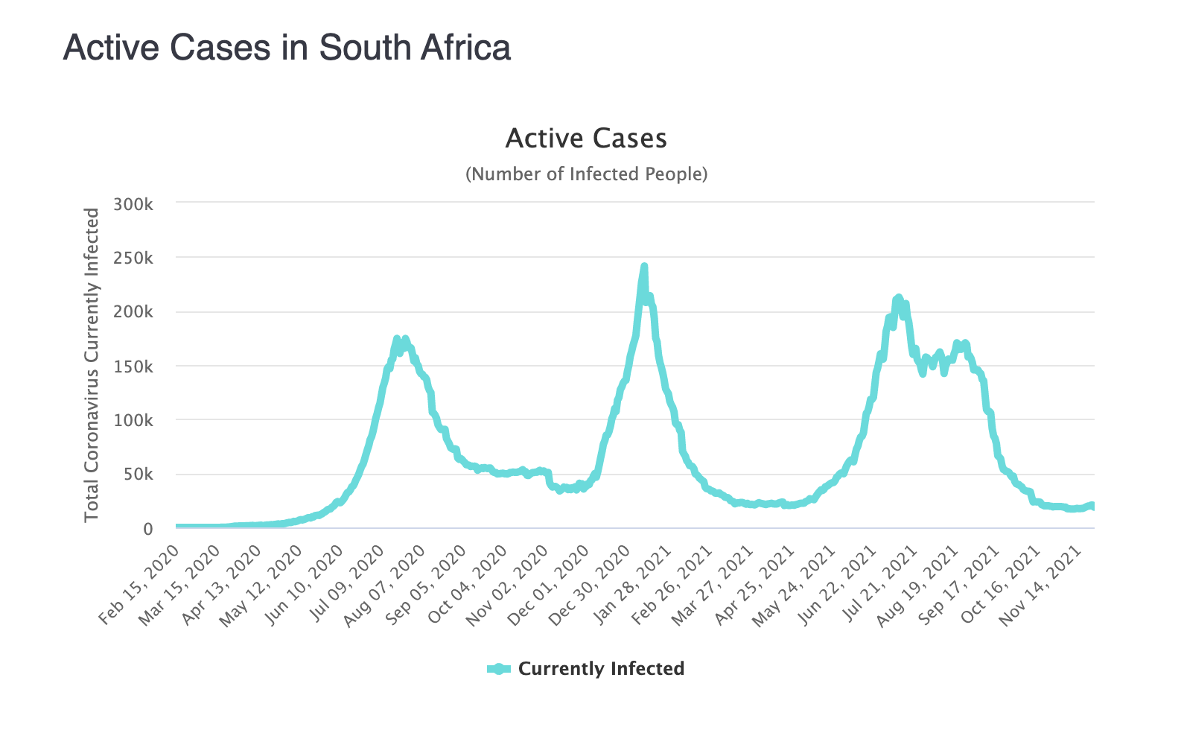This screenshot has height=736, width=1184.
Task: Select the Active Cases in South Africa heading
Action: point(287,48)
